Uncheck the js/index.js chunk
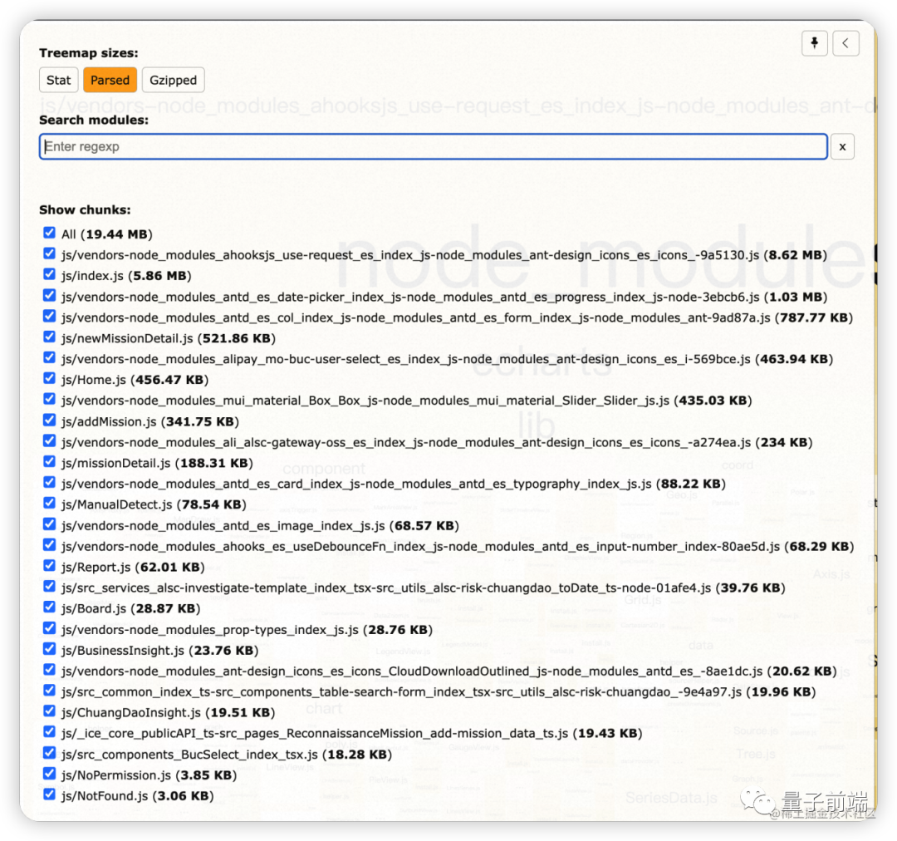 50,274
